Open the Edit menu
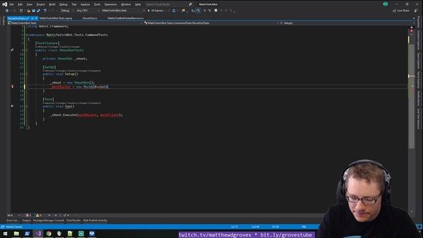 click(x=20, y=5)
